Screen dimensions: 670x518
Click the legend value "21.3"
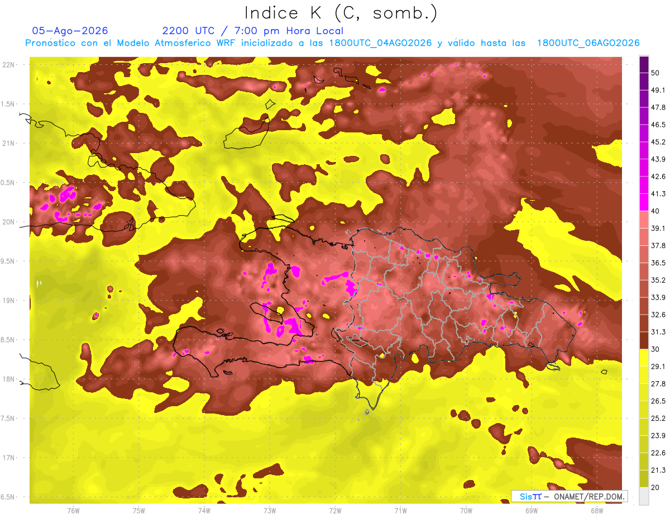pos(658,471)
